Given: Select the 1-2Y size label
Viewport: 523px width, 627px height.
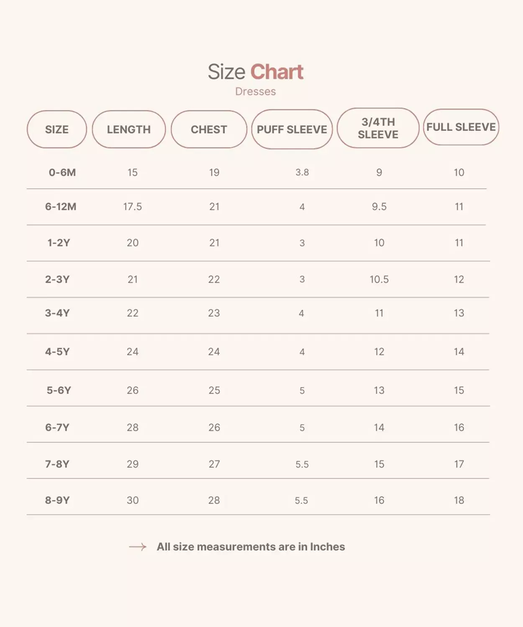Looking at the screenshot, I should (x=59, y=243).
